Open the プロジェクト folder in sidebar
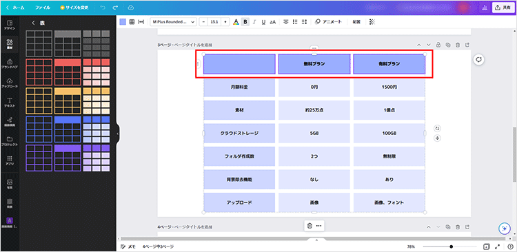The width and height of the screenshot is (517, 252). click(x=10, y=141)
